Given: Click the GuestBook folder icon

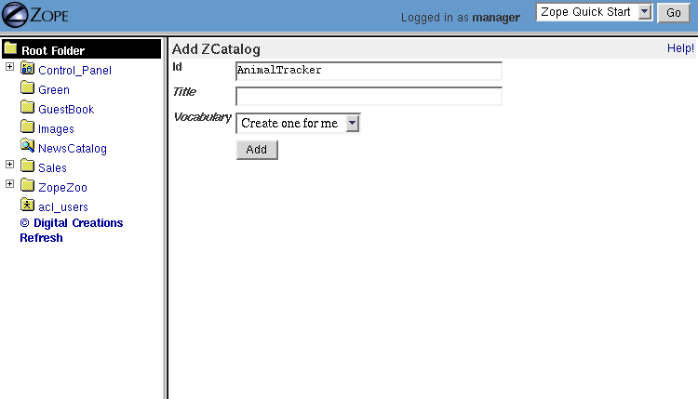Looking at the screenshot, I should click(27, 109).
